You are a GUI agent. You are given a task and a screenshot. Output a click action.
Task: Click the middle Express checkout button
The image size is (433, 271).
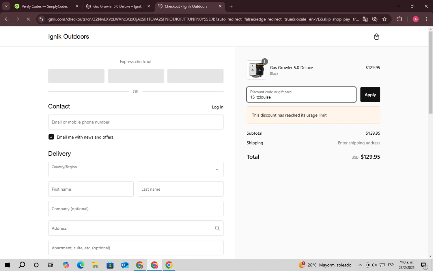pyautogui.click(x=136, y=76)
